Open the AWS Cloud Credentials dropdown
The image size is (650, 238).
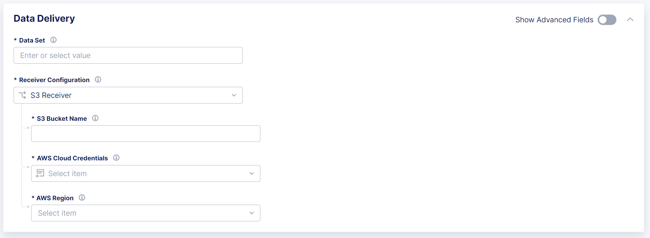(x=251, y=173)
